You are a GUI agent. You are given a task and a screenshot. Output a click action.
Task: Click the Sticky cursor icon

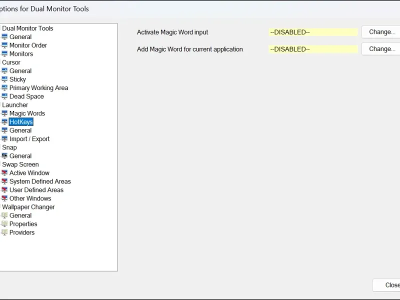pos(4,79)
